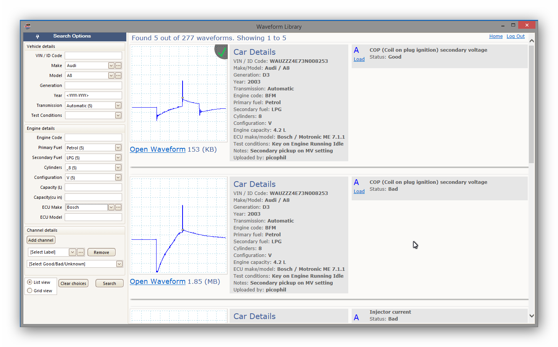
Task: Expand the Configuration dropdown
Action: click(x=118, y=177)
